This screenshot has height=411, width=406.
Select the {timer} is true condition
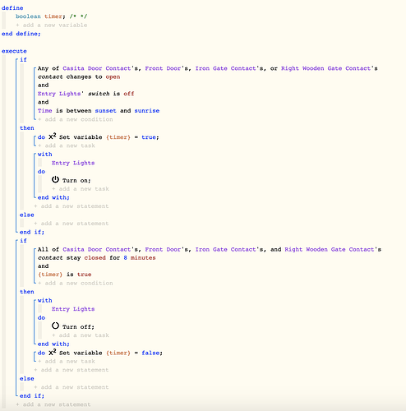tap(65, 275)
